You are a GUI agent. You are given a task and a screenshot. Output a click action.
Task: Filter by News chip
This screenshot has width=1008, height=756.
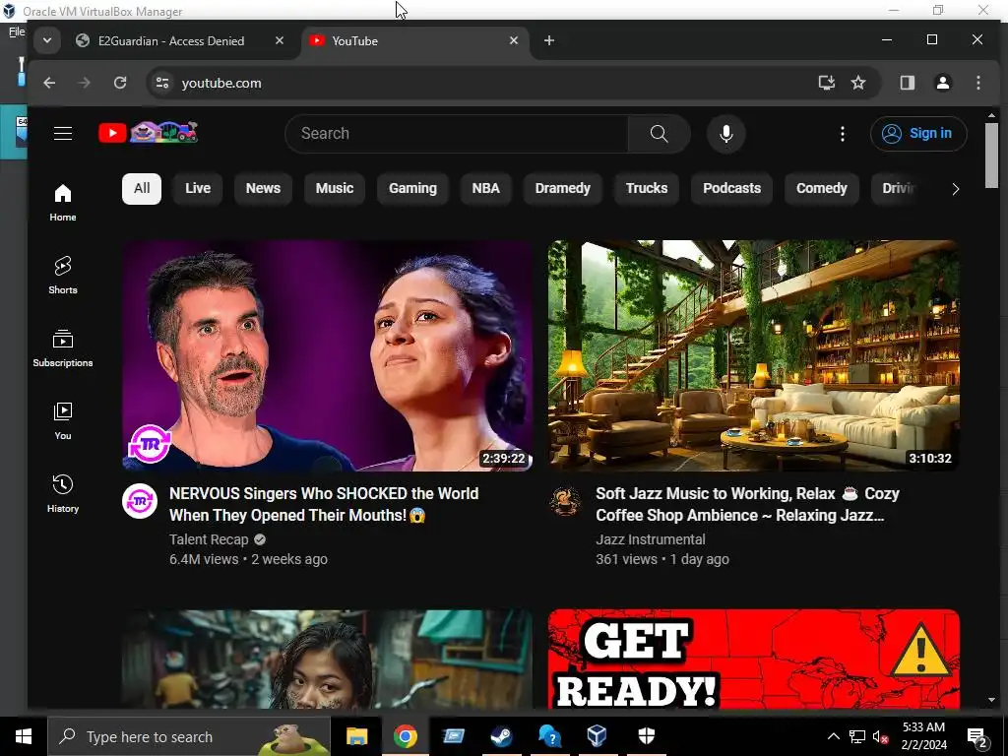263,188
